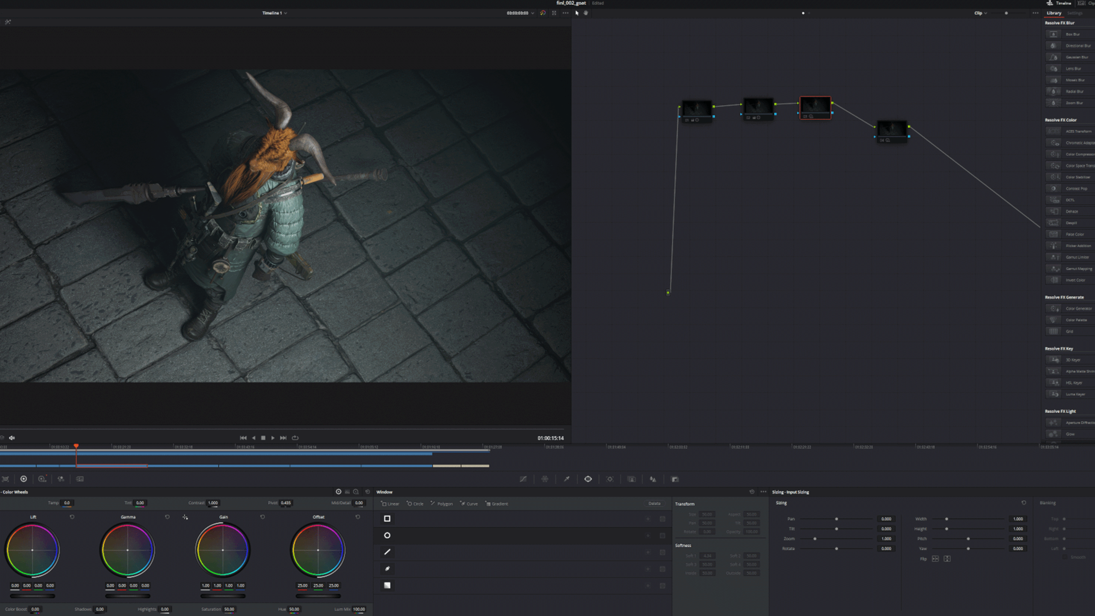Toggle loop playback in transport controls
The image size is (1095, 616).
coord(296,438)
